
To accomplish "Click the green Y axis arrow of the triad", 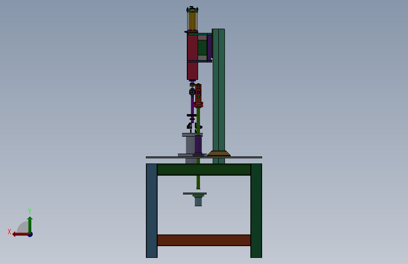I will tap(30, 225).
